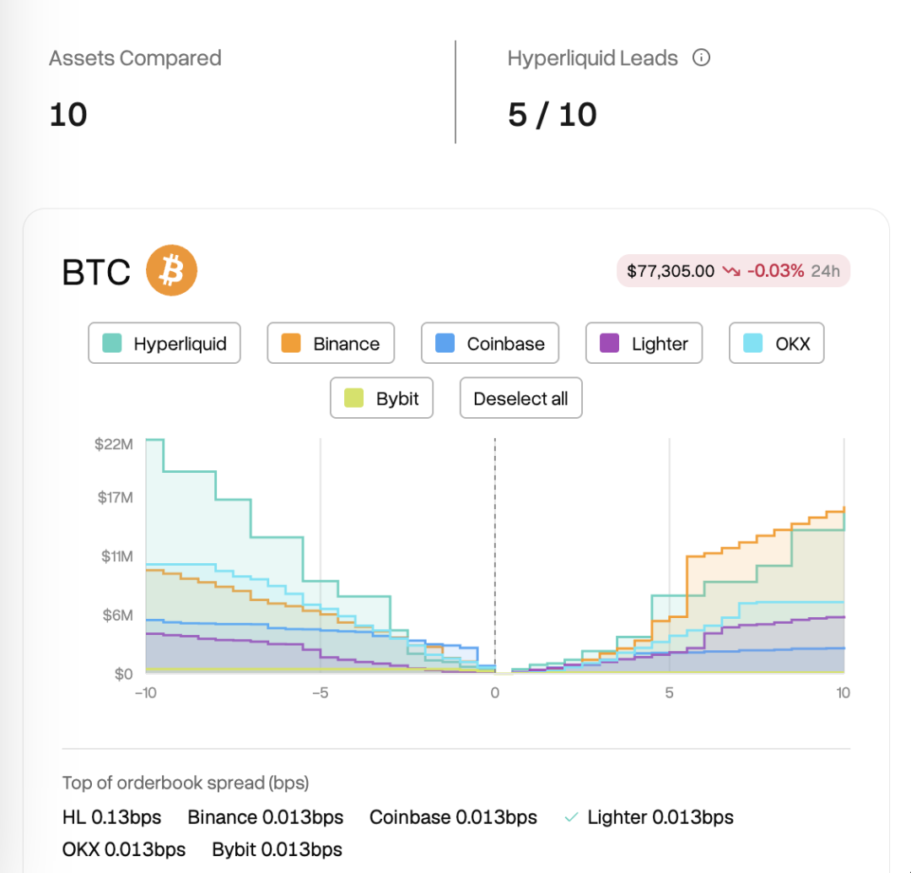Click the HL 0.13bps spread value
Image resolution: width=911 pixels, height=873 pixels.
(x=111, y=817)
